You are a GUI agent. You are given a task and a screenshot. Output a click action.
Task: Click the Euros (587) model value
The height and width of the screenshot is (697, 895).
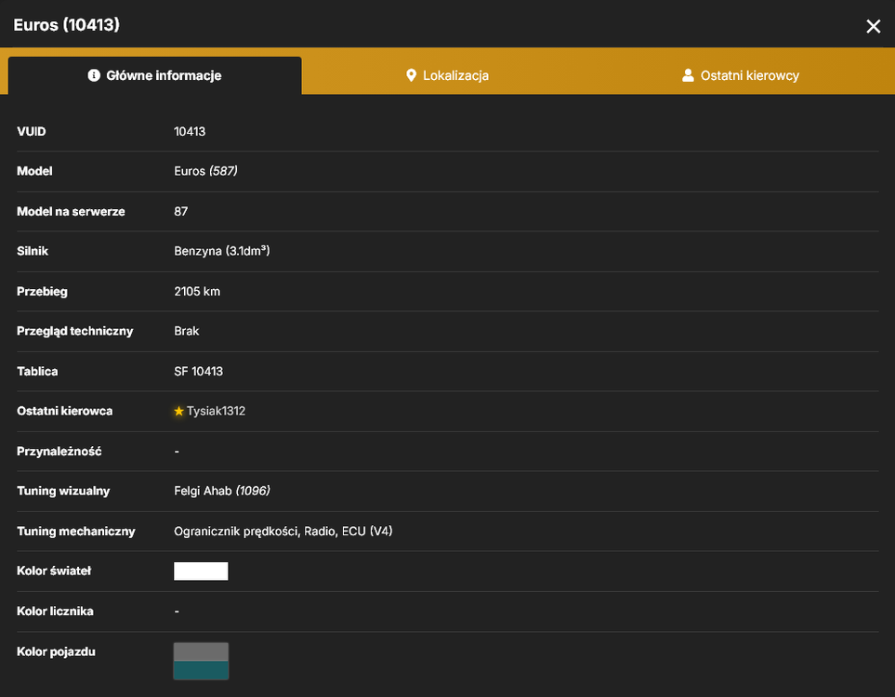click(205, 171)
